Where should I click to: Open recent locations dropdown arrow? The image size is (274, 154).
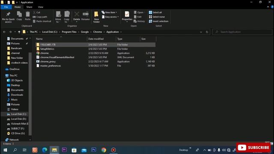(15, 32)
